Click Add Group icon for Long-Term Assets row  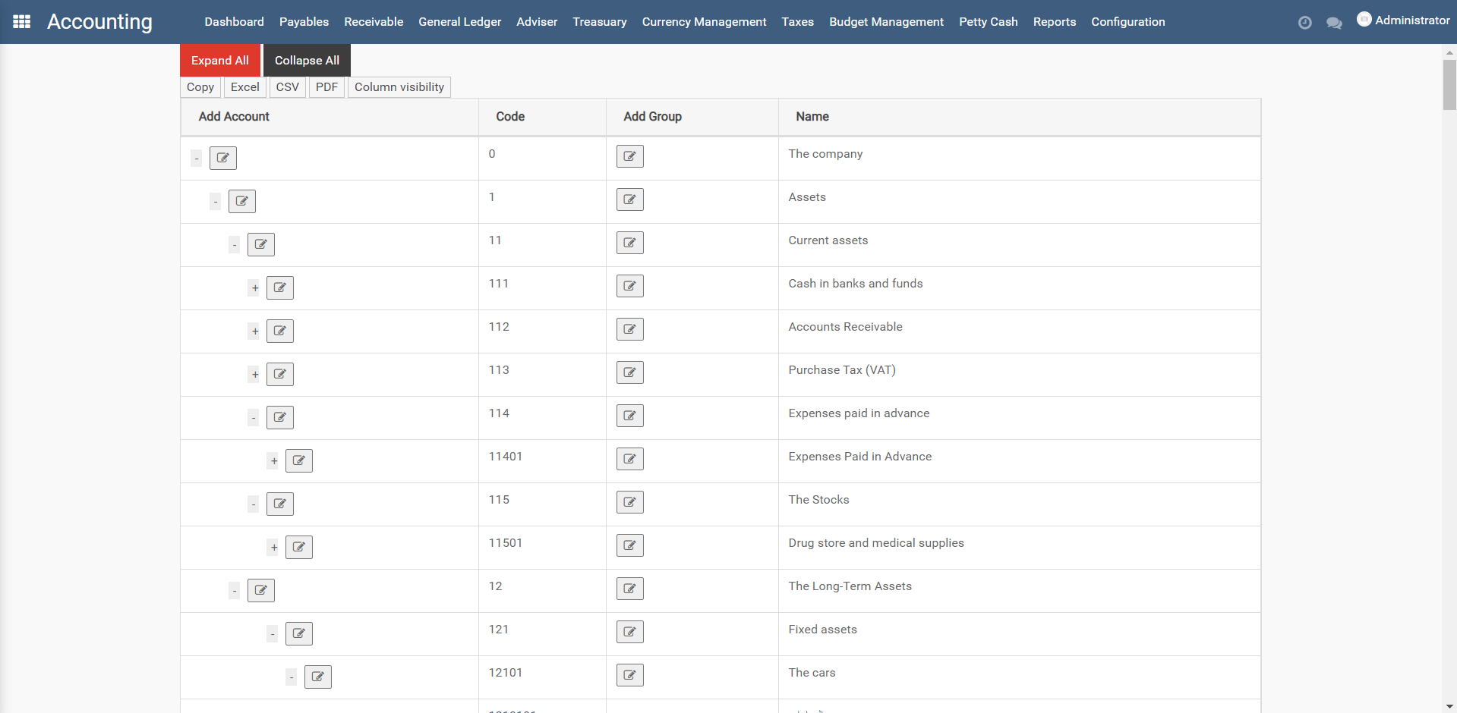tap(630, 589)
